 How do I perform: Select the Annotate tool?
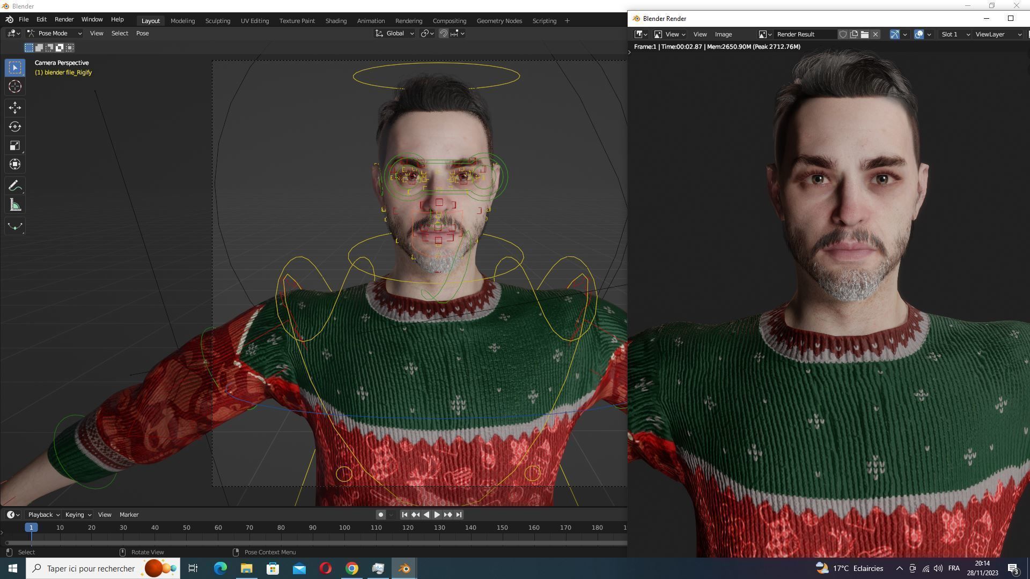15,186
